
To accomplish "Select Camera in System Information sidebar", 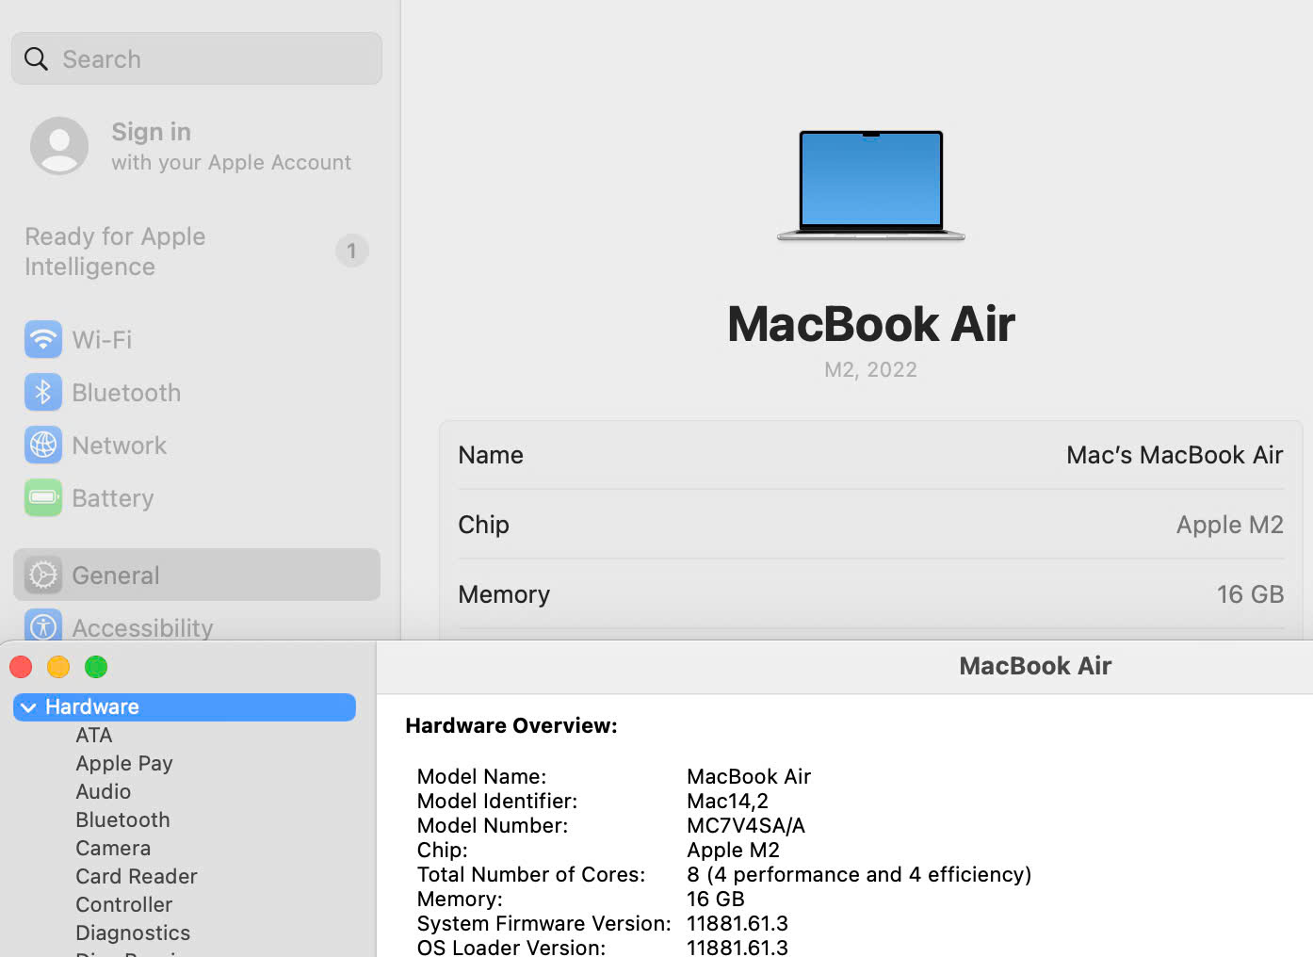I will (x=113, y=848).
